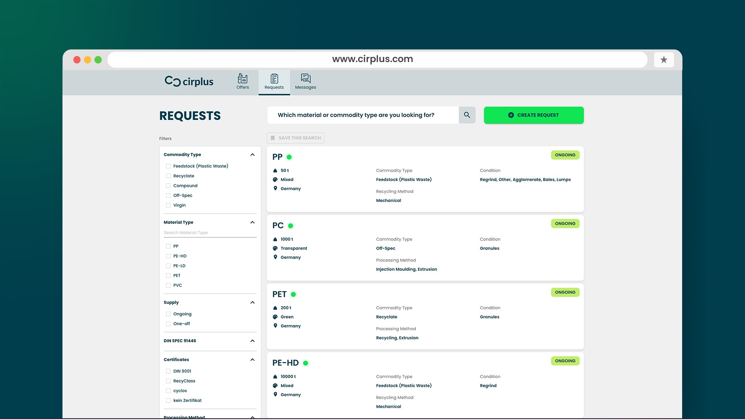The width and height of the screenshot is (745, 419).
Task: Collapse the Material Type filter section
Action: (x=253, y=222)
